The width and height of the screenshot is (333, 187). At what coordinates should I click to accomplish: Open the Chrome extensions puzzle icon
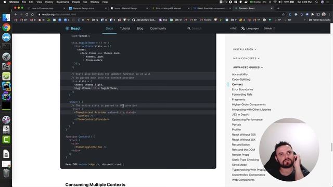coord(312,15)
